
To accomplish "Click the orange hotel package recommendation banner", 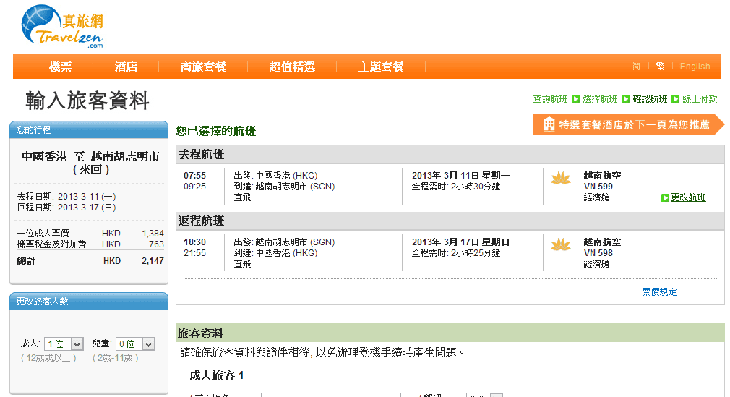I will 627,124.
